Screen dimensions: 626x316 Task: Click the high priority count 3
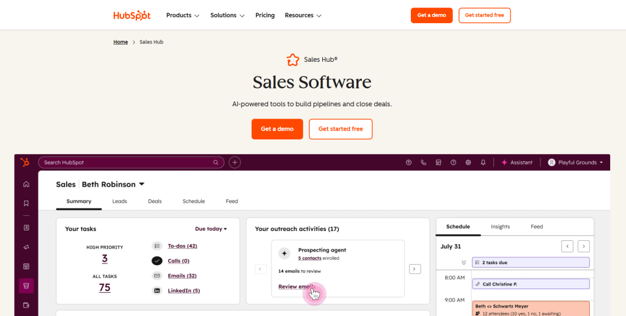pos(105,259)
